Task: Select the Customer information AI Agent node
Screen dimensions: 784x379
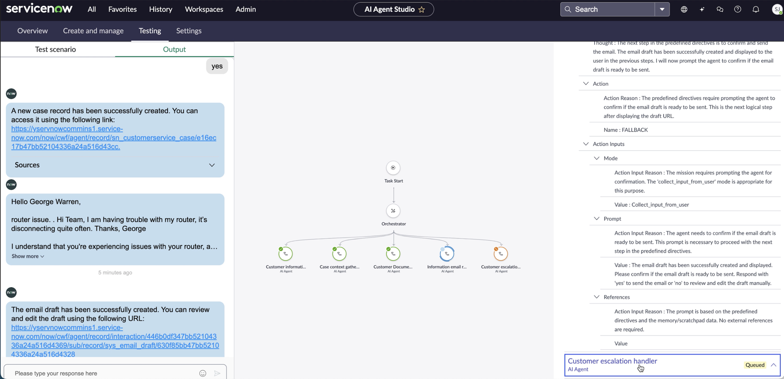Action: click(x=286, y=254)
